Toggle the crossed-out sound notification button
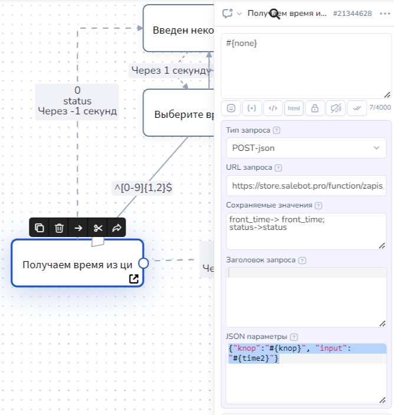Viewport: 394px width, 415px height. [x=336, y=108]
